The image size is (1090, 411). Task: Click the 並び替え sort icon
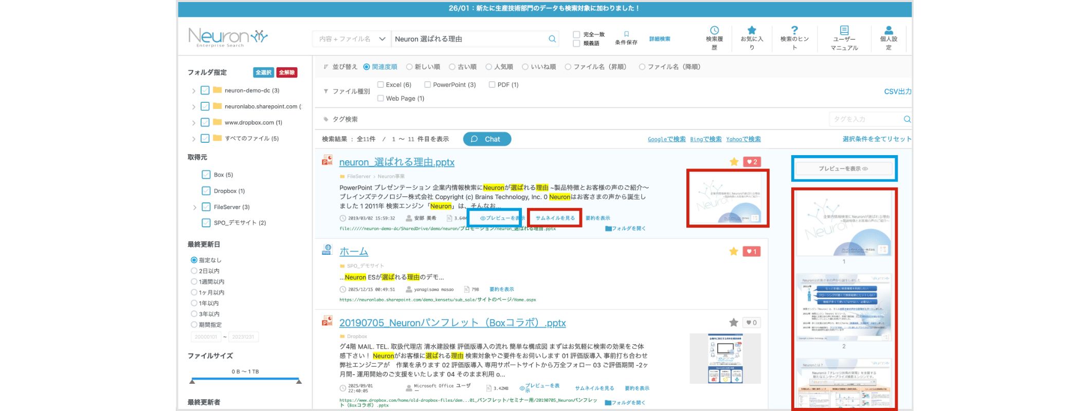click(x=326, y=67)
